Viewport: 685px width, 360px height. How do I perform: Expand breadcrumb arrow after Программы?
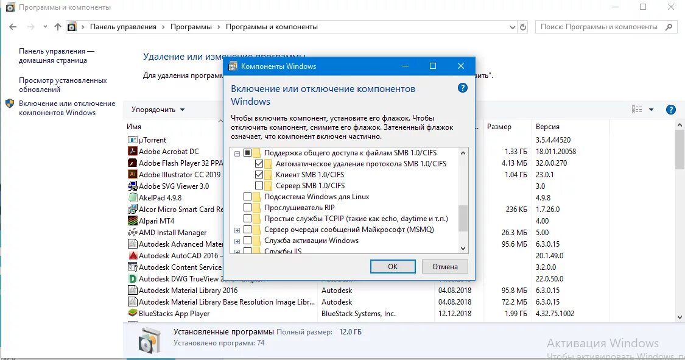click(219, 27)
